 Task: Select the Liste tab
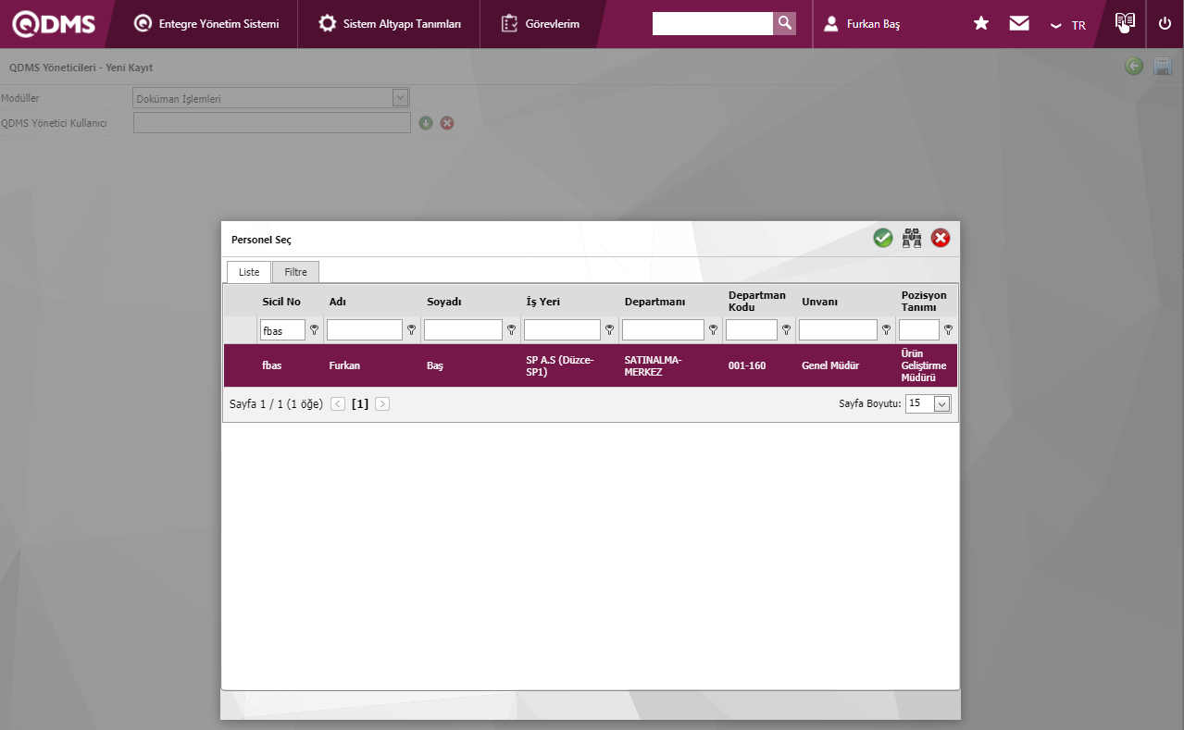(x=249, y=272)
